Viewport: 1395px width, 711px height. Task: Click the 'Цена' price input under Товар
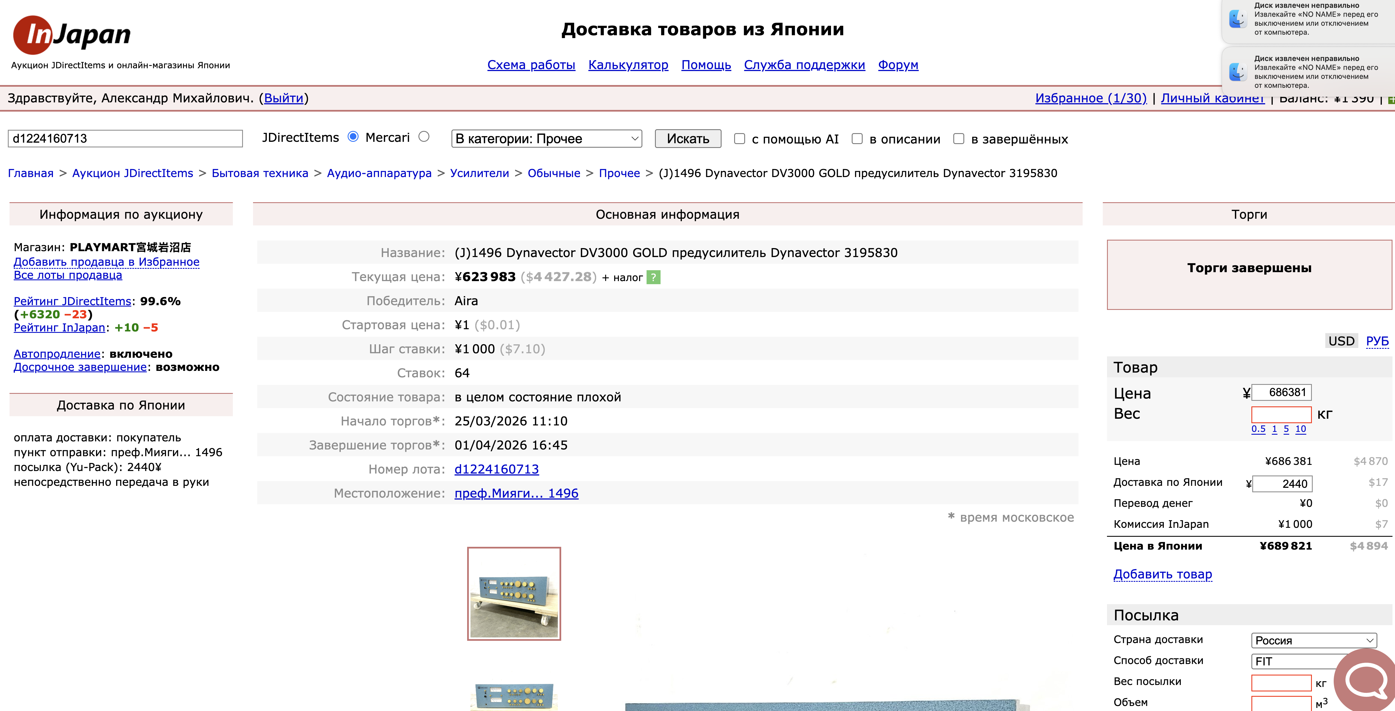[1281, 393]
